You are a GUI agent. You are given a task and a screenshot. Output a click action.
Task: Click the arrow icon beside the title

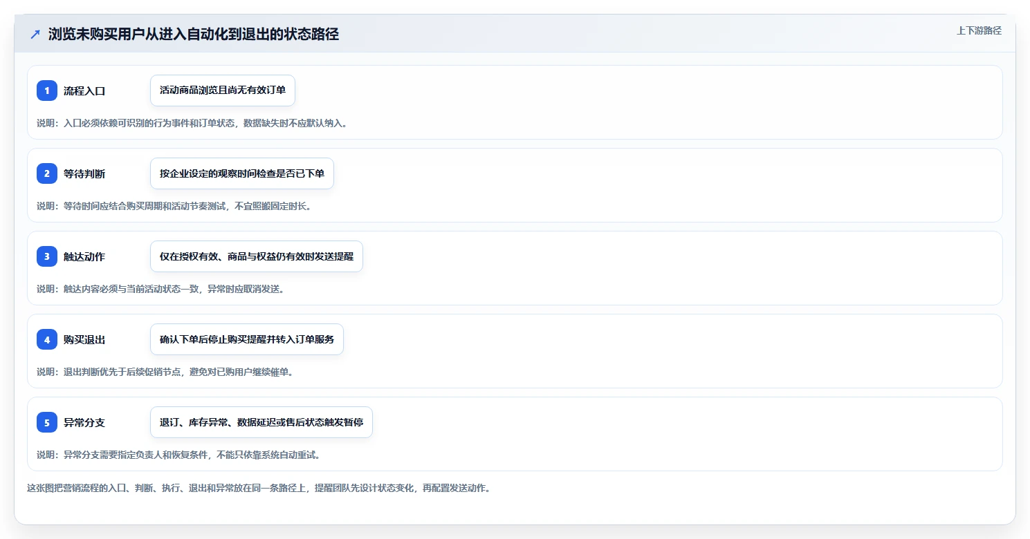point(35,35)
